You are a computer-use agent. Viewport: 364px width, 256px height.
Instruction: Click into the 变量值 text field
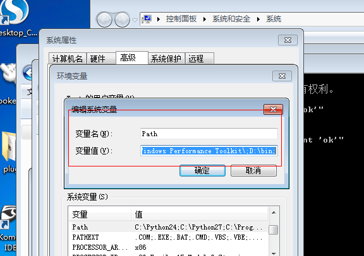209,151
